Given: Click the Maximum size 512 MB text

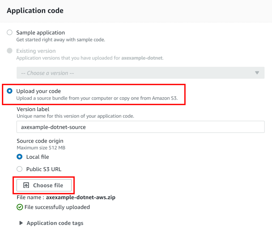Looking at the screenshot, I should [x=40, y=148].
